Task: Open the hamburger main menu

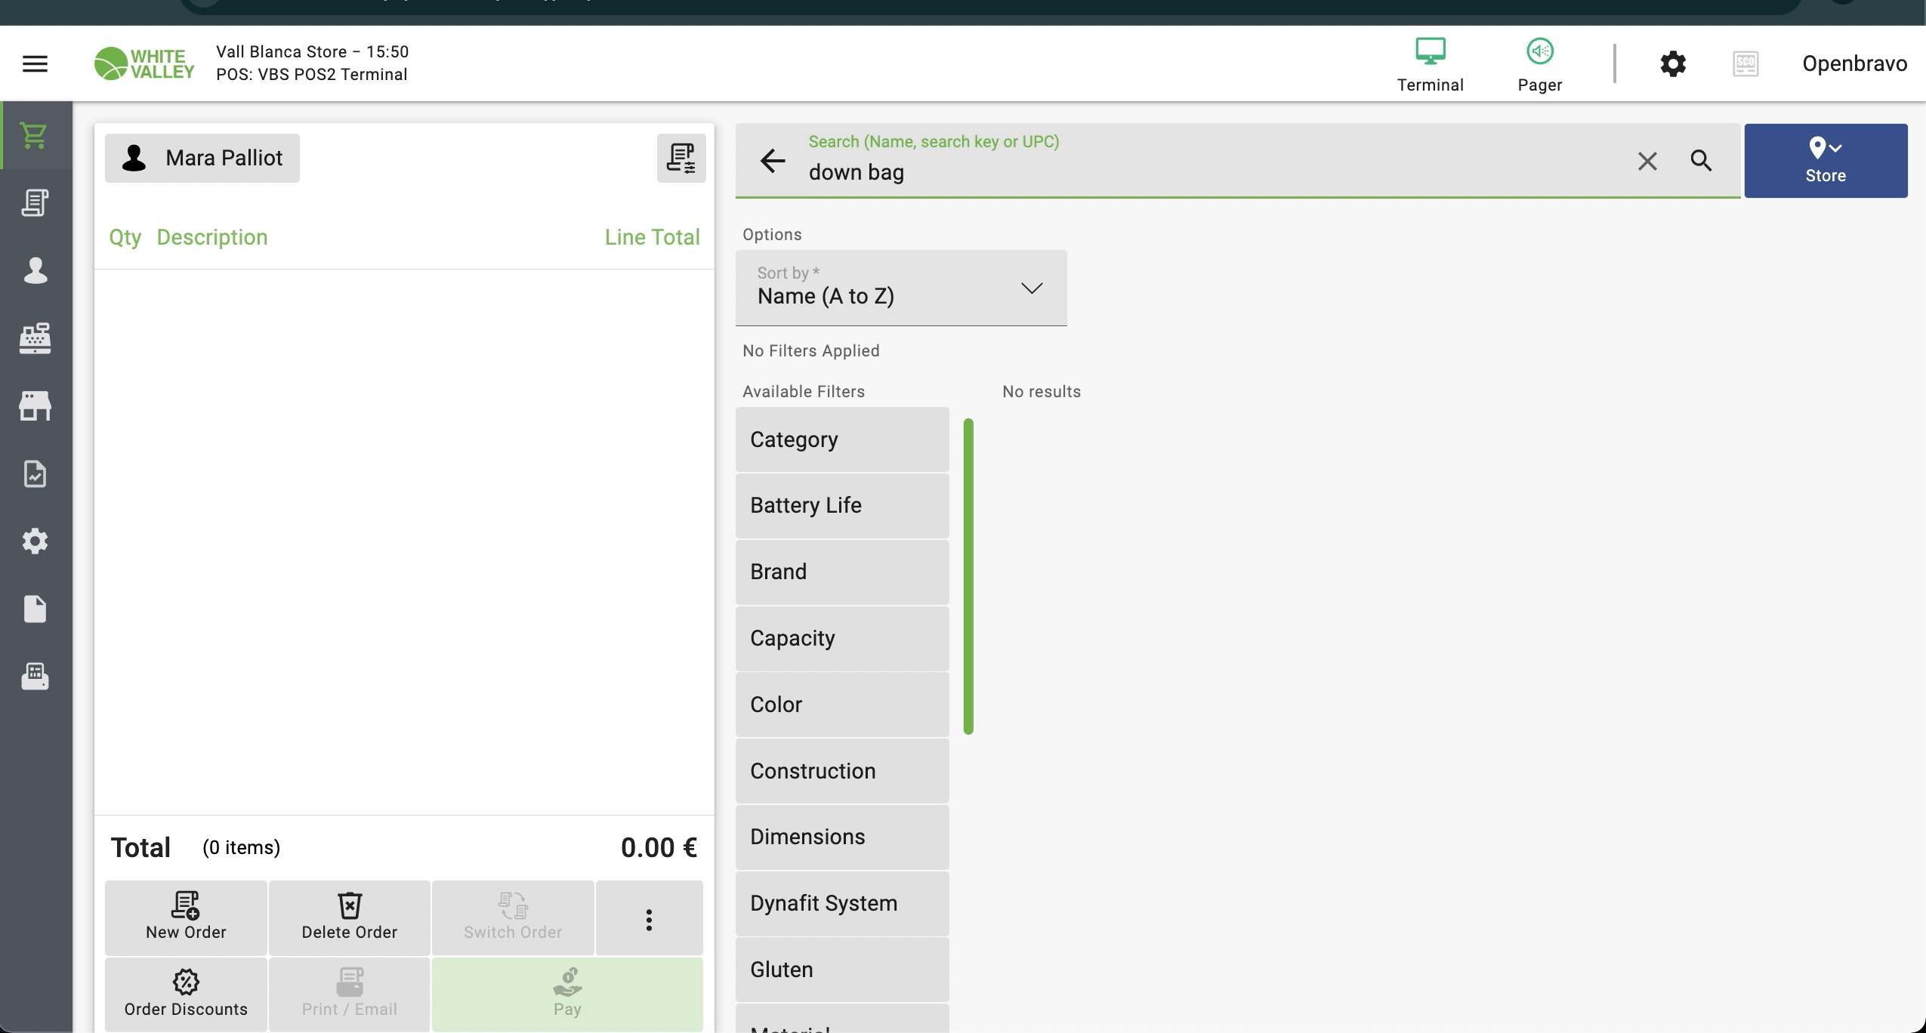Action: (35, 63)
